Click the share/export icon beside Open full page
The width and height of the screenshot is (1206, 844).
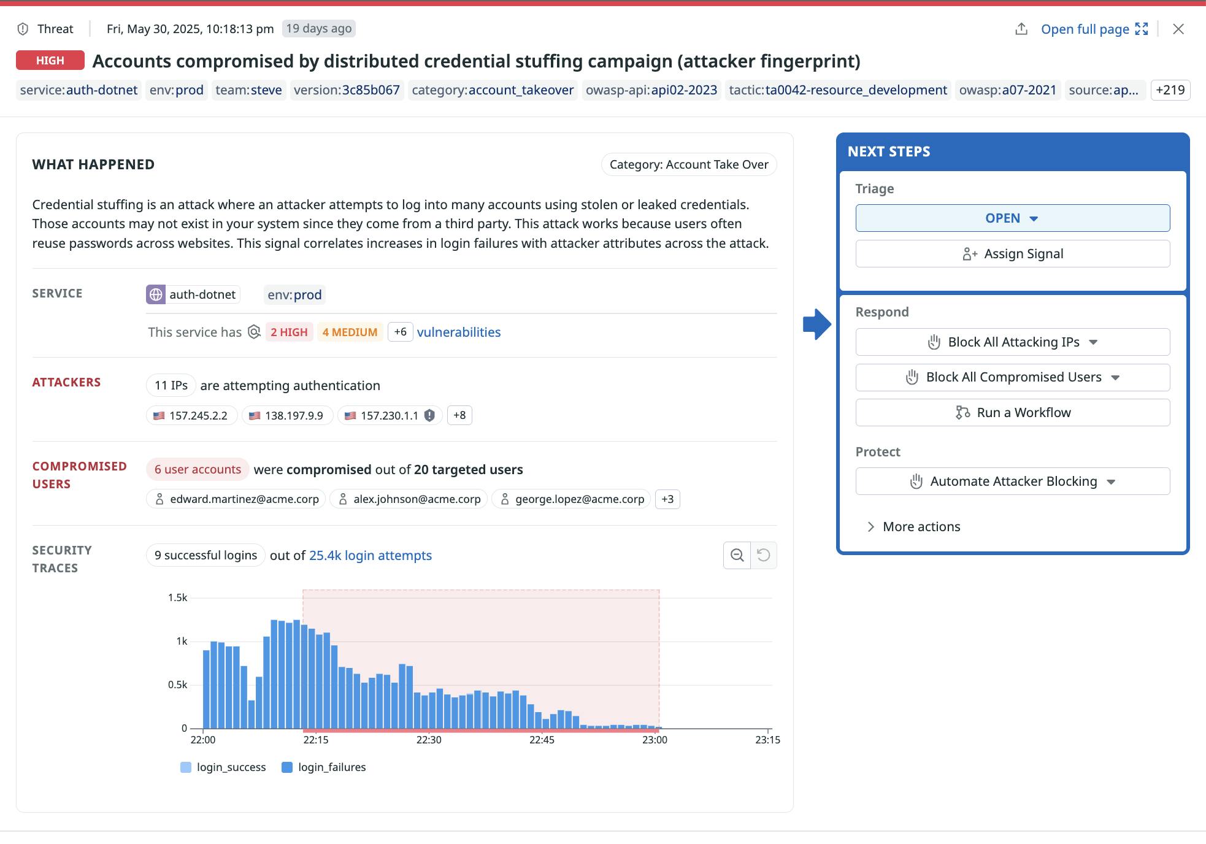1021,28
